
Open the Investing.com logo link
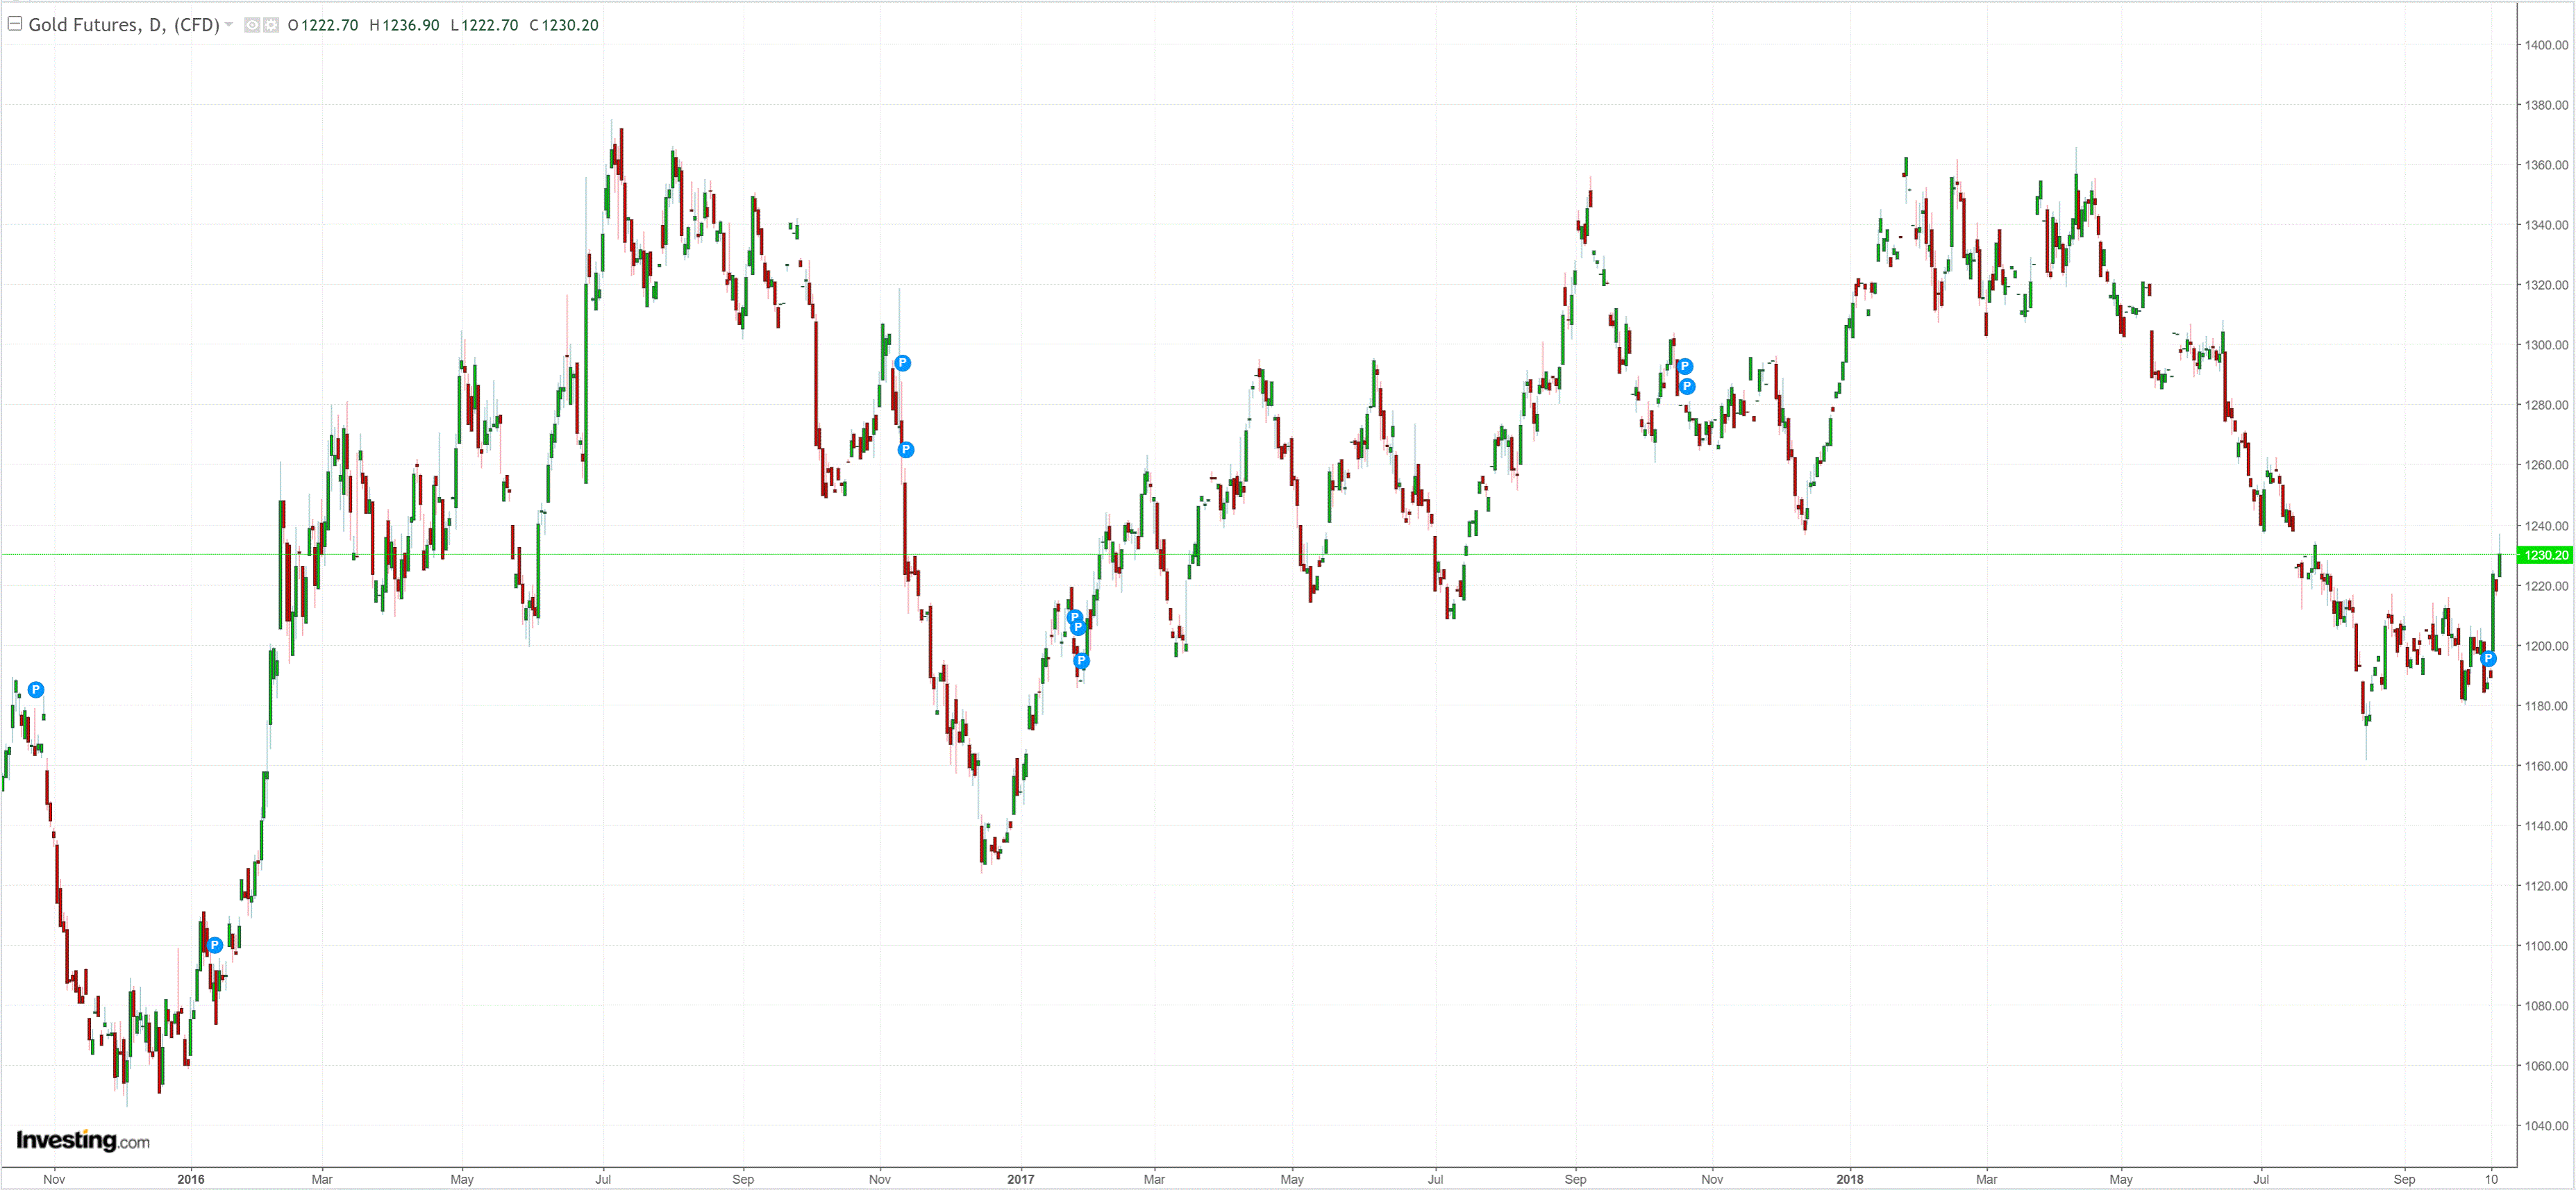click(x=83, y=1140)
